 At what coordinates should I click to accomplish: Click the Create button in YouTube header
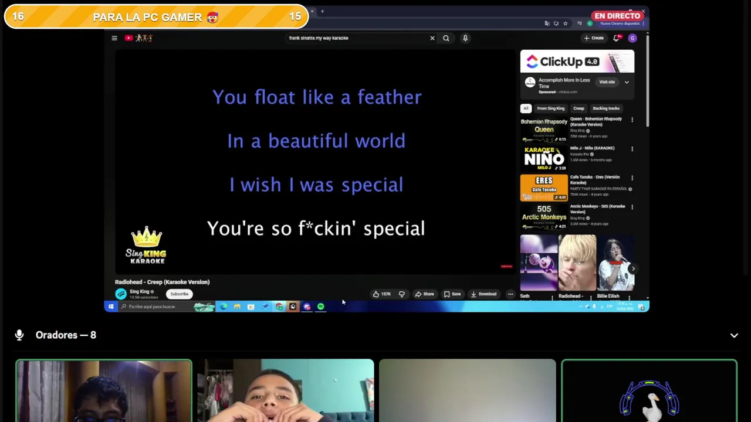[x=594, y=38]
